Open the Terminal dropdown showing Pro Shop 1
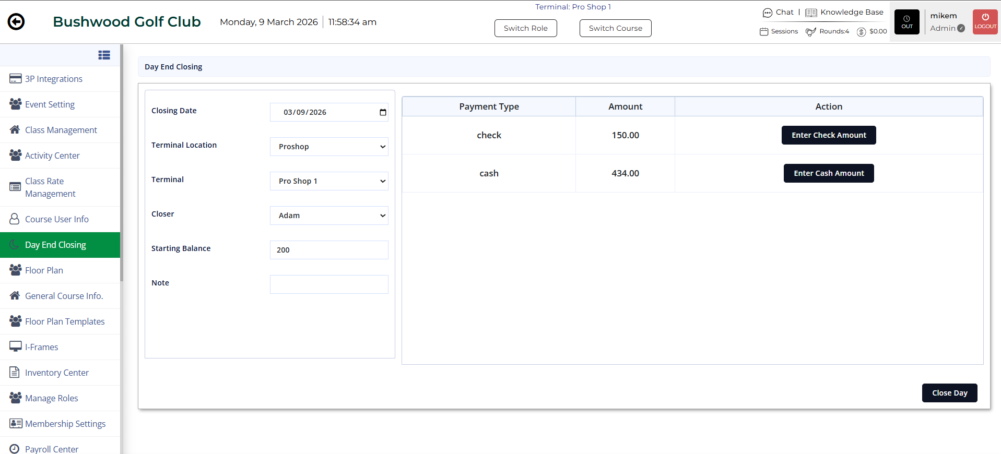Viewport: 1001px width, 454px height. click(x=329, y=181)
